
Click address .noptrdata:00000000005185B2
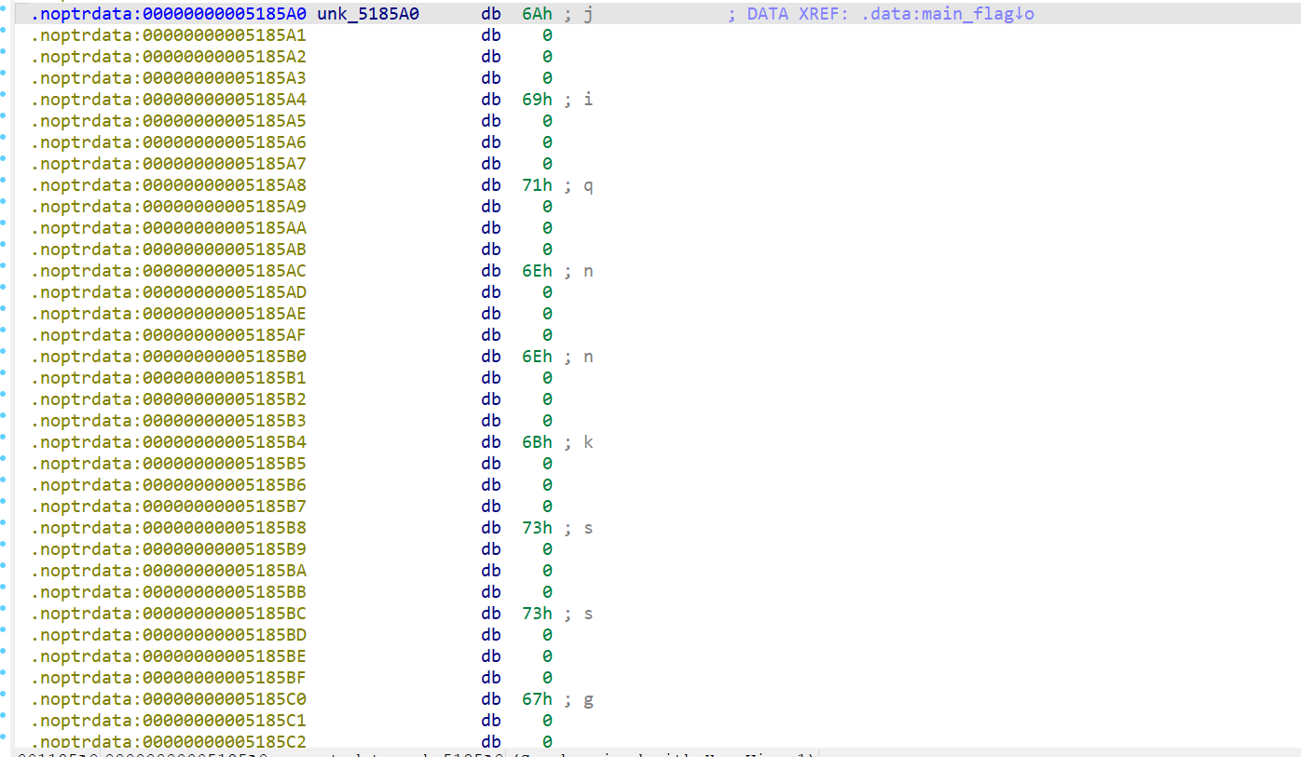click(x=169, y=399)
